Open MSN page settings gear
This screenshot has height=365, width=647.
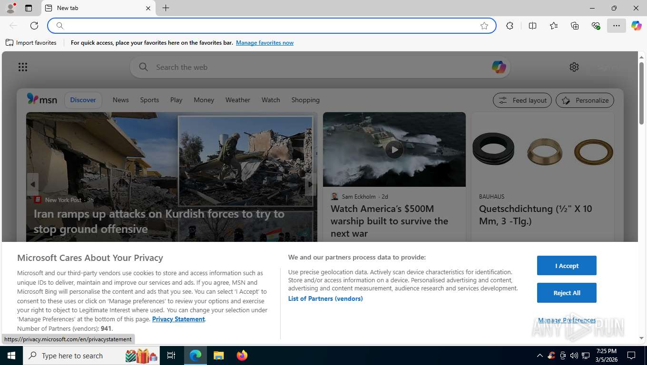coord(574,67)
